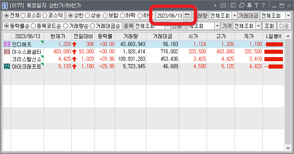
Task: Click the layout panel icon in title bar
Action: click(233, 6)
